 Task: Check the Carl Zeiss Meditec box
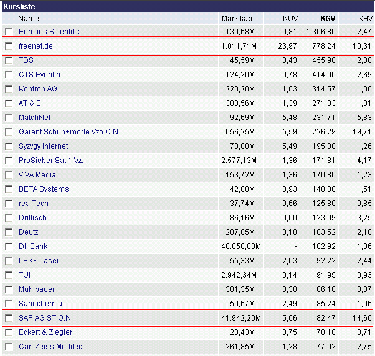pos(9,347)
